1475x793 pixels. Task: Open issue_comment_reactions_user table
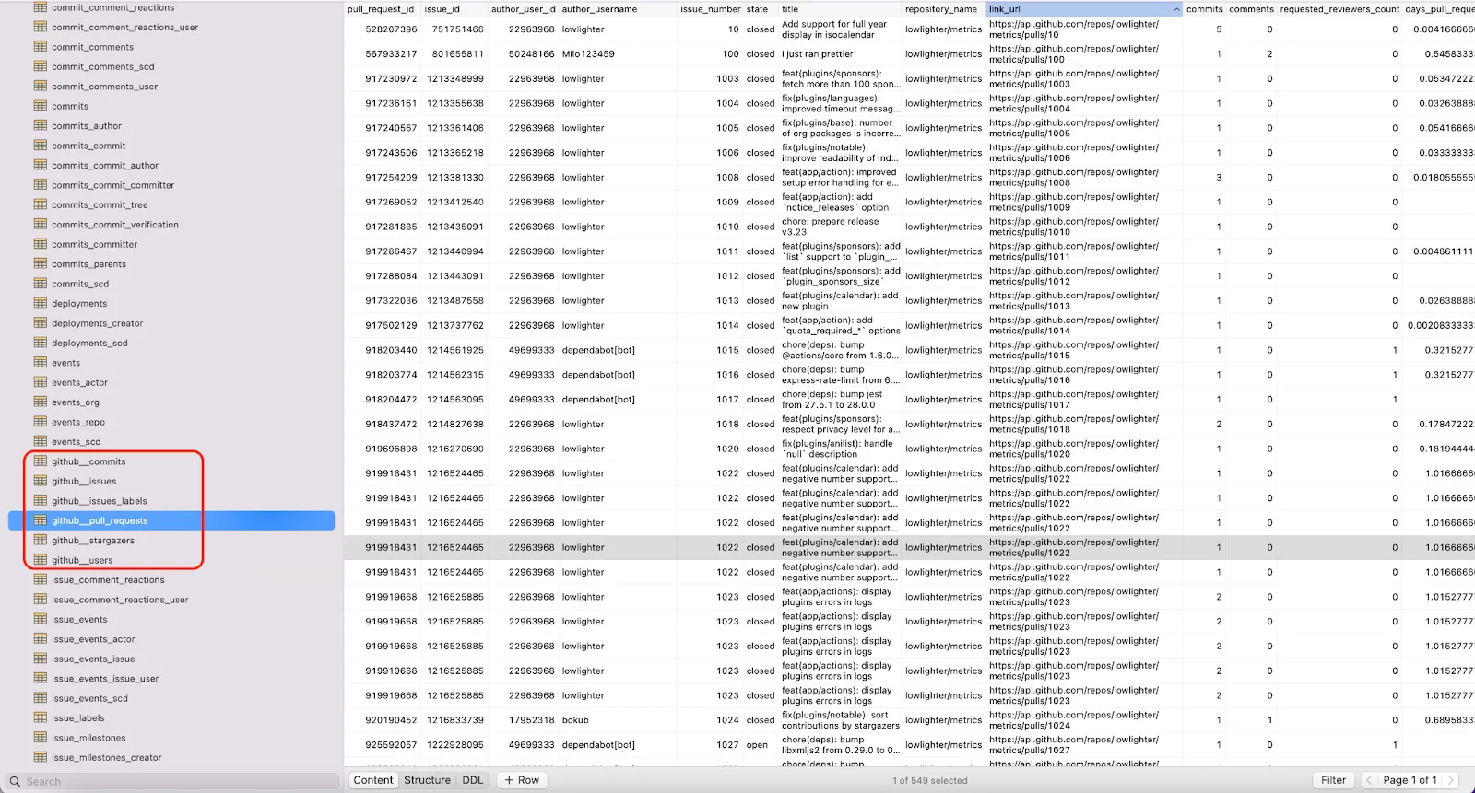120,600
